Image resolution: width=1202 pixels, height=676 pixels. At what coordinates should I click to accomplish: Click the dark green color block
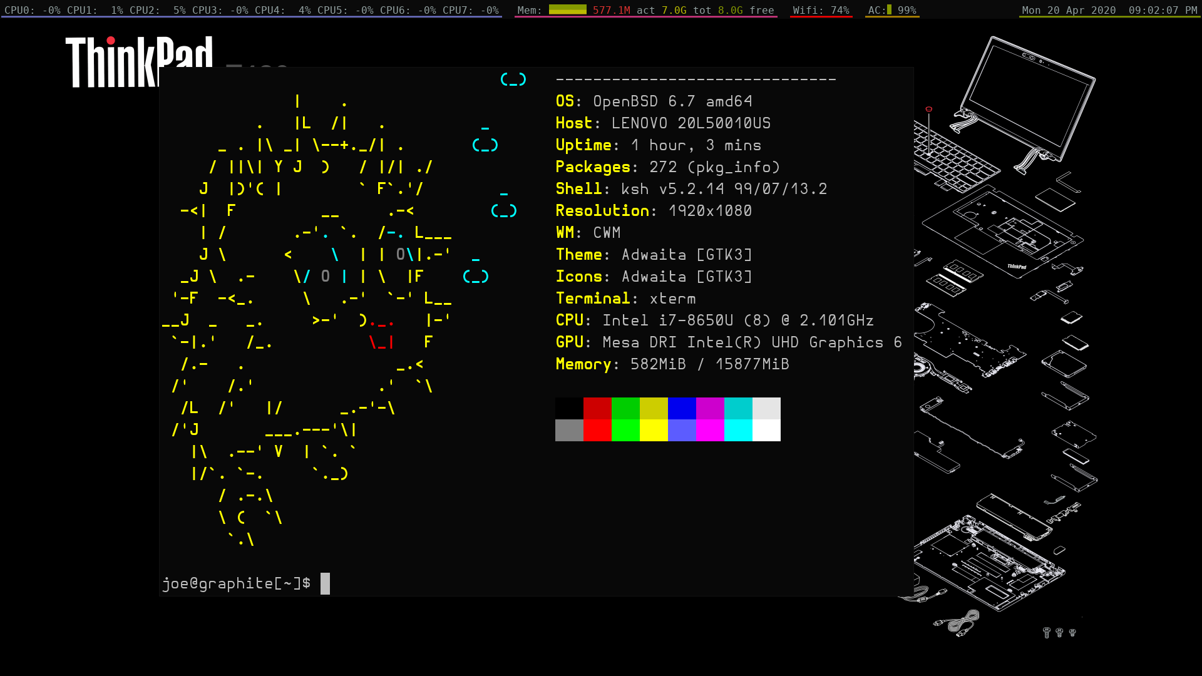pyautogui.click(x=625, y=408)
